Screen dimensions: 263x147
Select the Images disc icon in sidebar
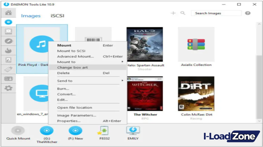click(8, 22)
